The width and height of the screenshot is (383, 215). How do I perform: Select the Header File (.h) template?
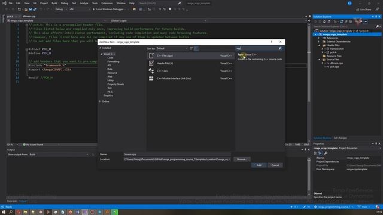[190, 63]
